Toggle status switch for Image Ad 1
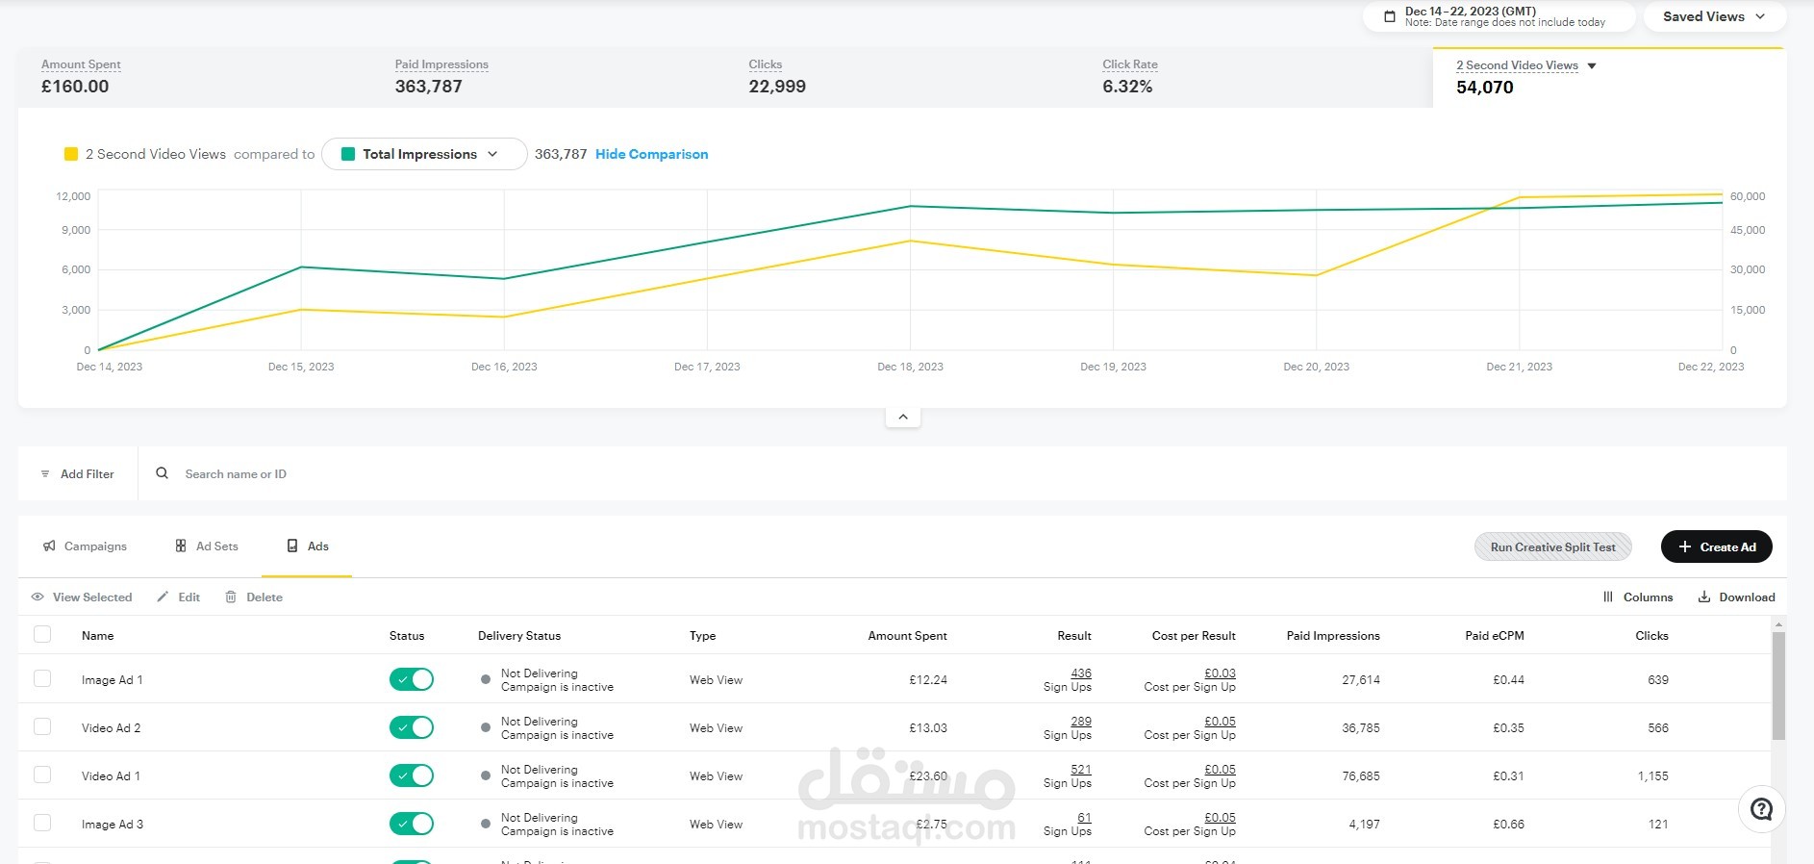The width and height of the screenshot is (1814, 864). [412, 679]
